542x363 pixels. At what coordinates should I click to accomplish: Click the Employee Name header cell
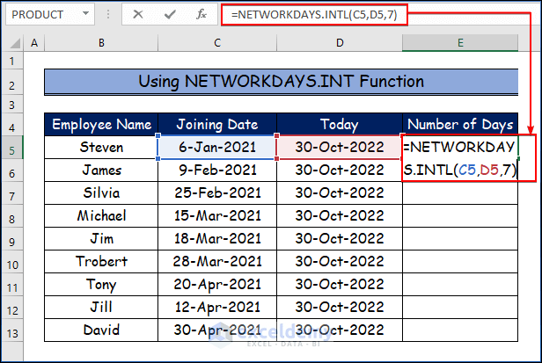point(101,124)
